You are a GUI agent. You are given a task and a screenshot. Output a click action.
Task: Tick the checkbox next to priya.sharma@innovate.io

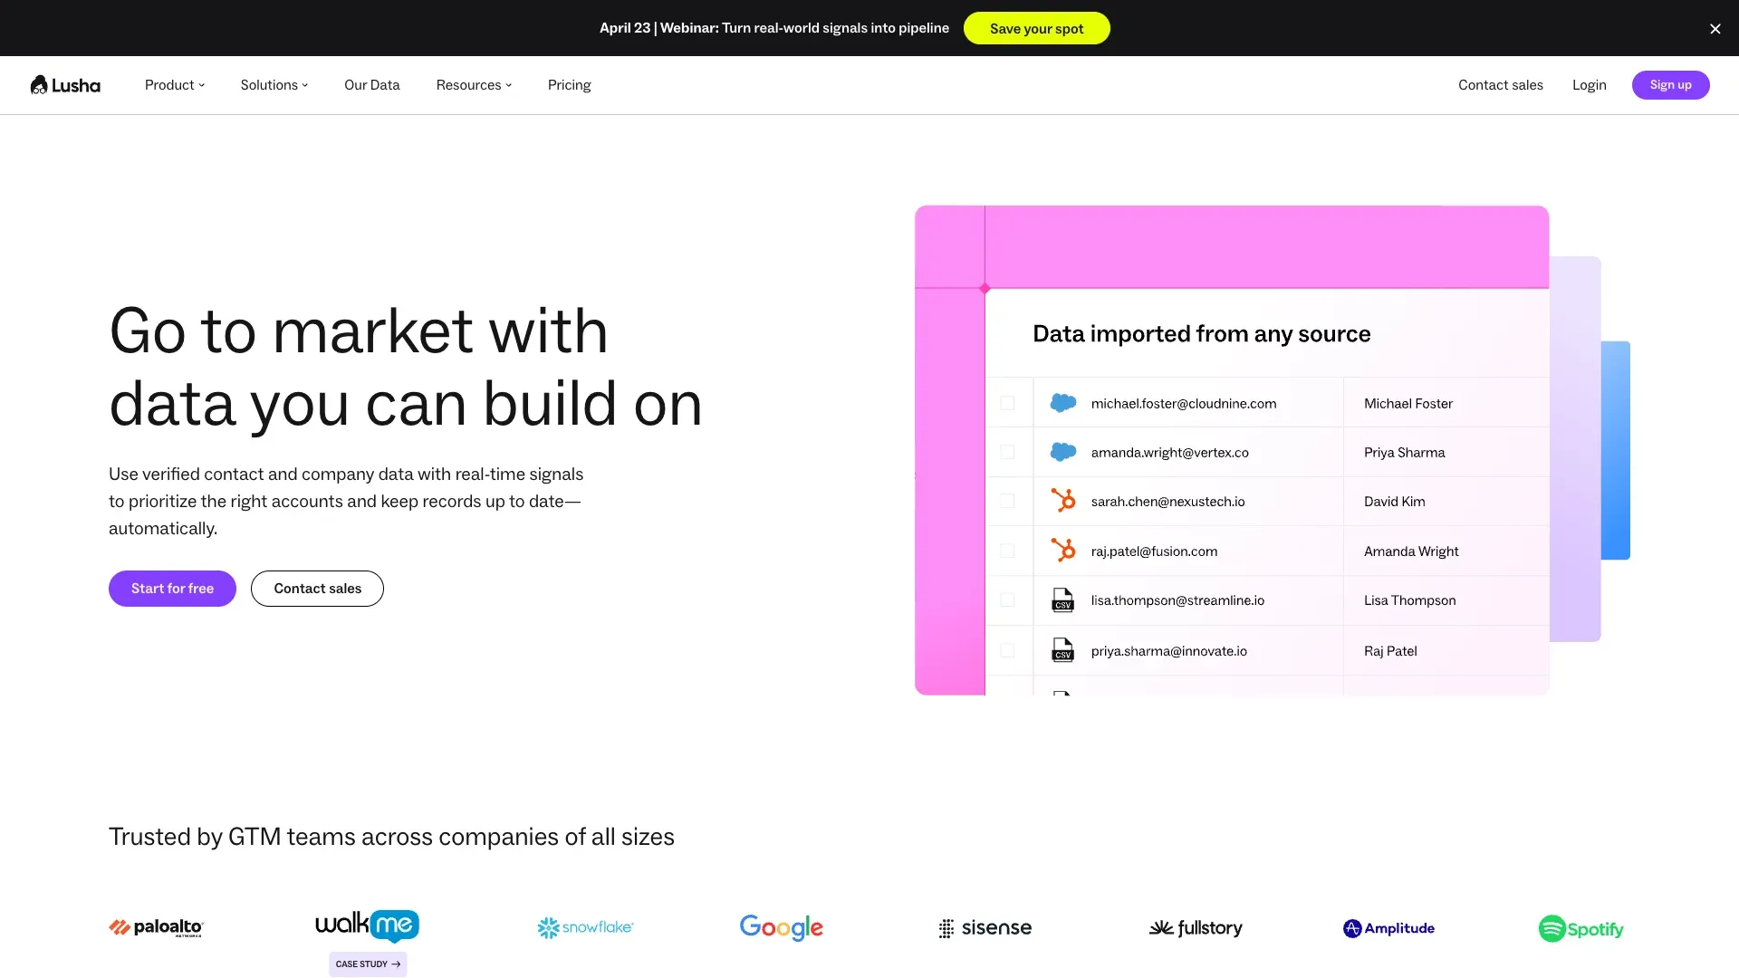tap(1007, 650)
